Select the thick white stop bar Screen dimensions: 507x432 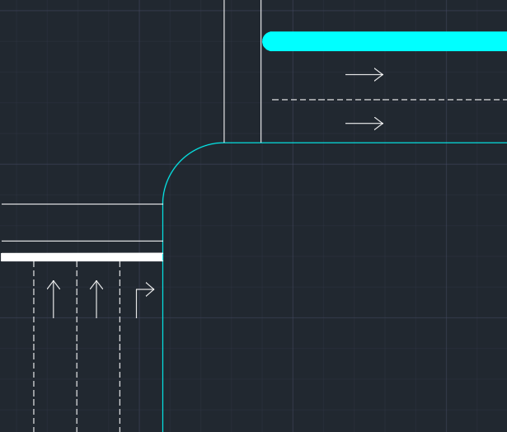[x=82, y=257]
